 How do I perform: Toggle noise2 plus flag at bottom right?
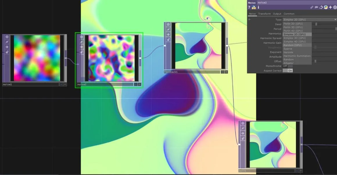(x=139, y=84)
